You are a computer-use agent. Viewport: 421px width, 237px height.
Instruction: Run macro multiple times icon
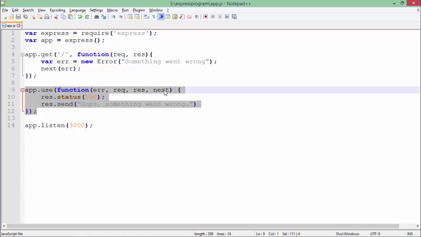[227, 17]
